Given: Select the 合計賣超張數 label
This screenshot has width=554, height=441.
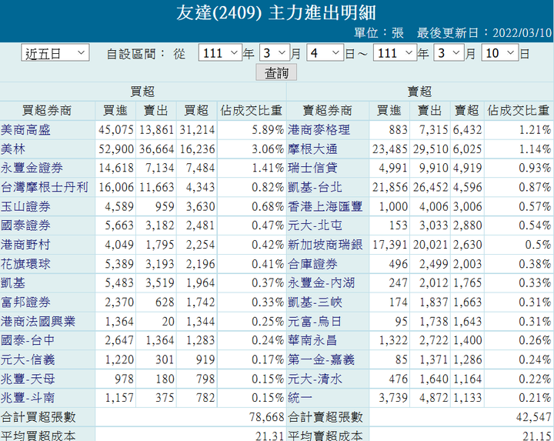Looking at the screenshot, I should [x=325, y=417].
